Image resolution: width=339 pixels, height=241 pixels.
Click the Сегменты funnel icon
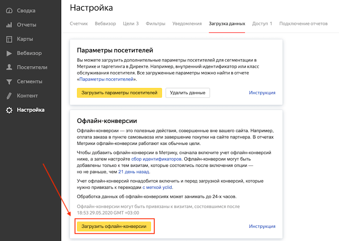tap(9, 82)
